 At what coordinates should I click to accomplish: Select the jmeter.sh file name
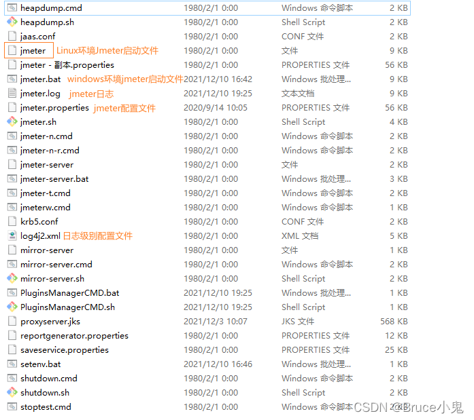click(x=38, y=122)
